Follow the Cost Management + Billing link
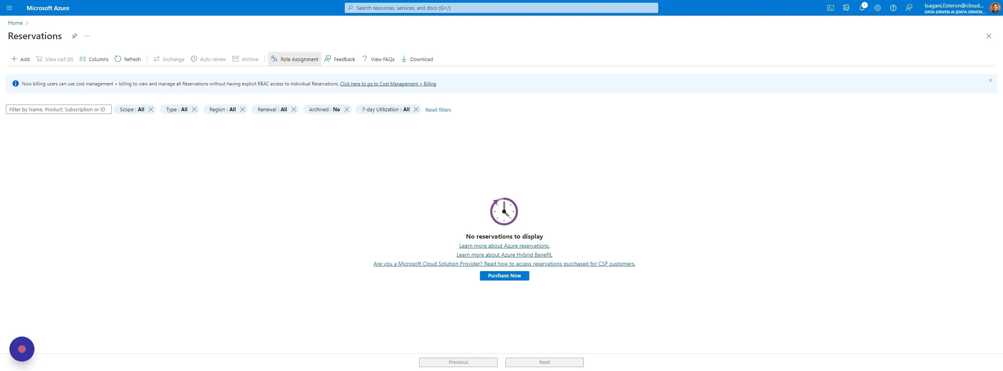1003x371 pixels. click(x=388, y=84)
